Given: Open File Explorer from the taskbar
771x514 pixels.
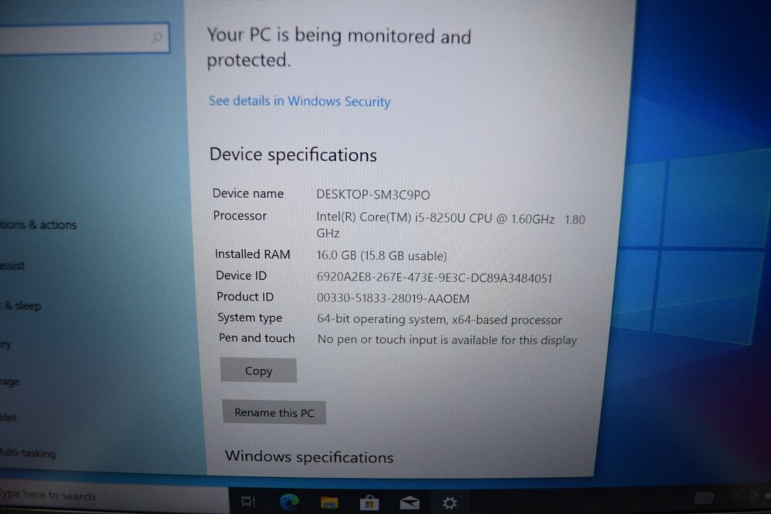Looking at the screenshot, I should pyautogui.click(x=329, y=502).
